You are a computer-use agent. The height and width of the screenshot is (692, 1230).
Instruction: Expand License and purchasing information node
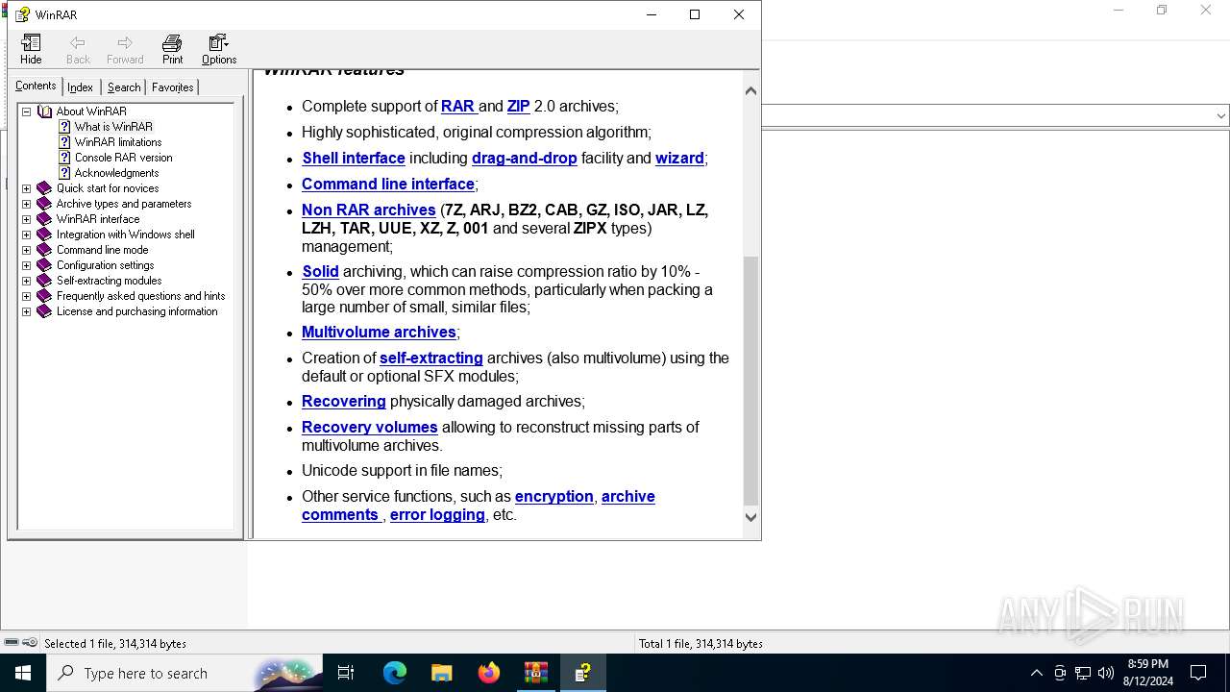27,311
